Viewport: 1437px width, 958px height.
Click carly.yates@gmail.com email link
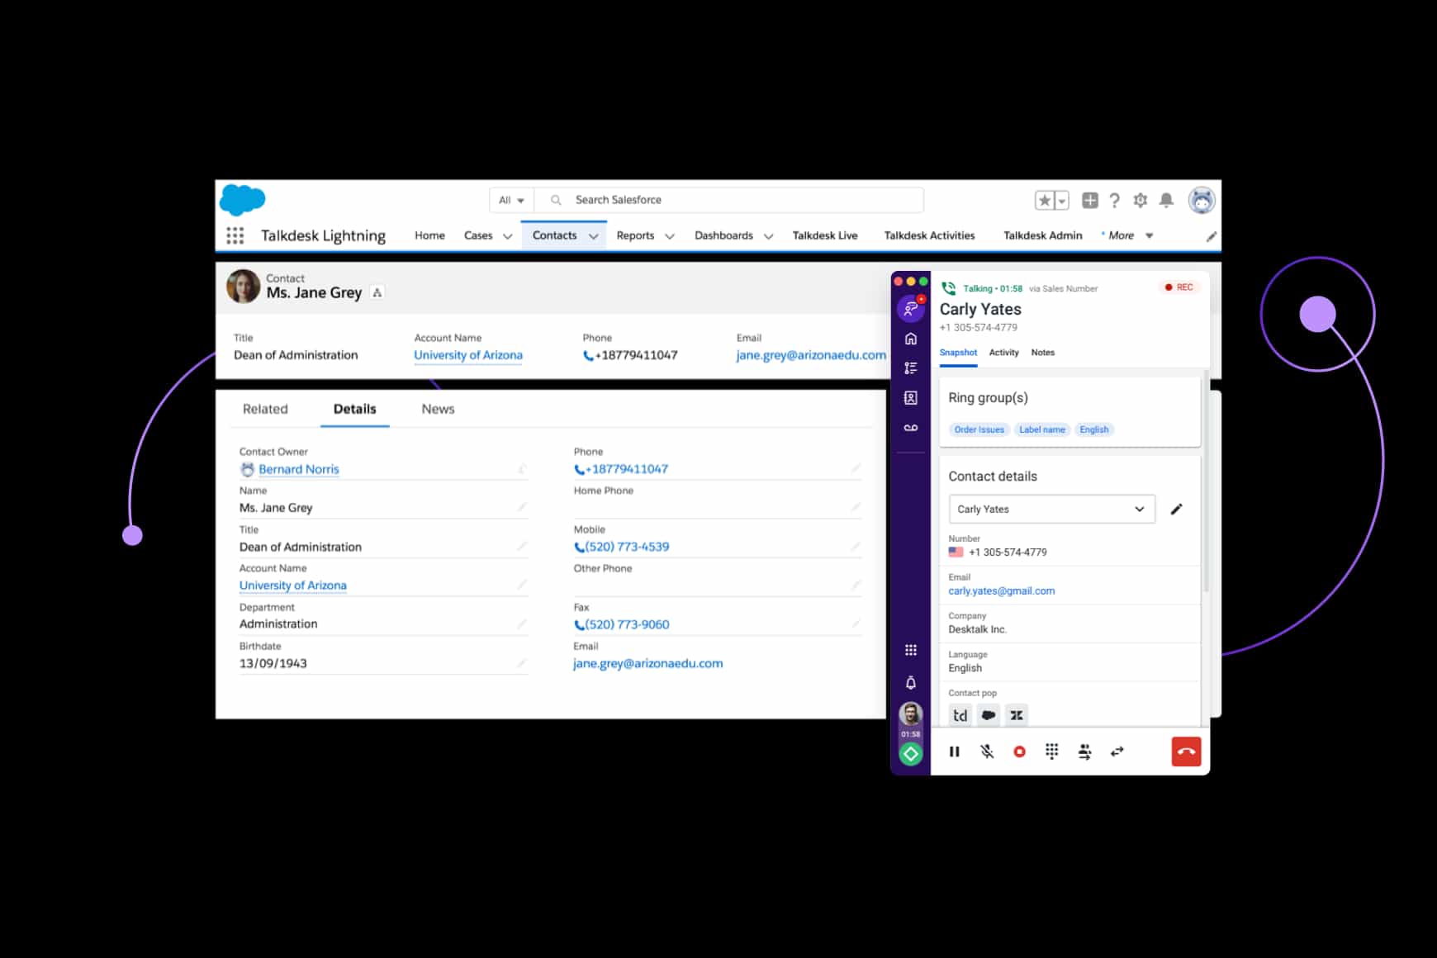click(x=1001, y=590)
